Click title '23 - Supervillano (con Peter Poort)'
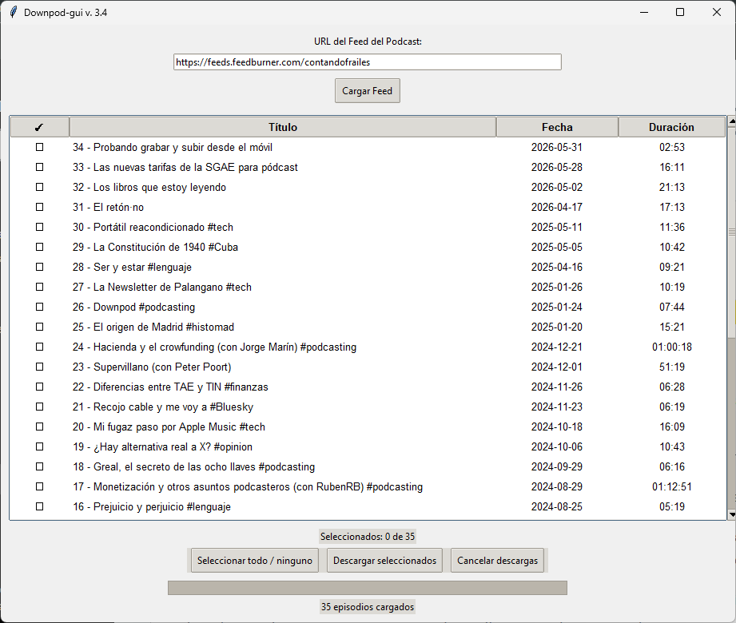The height and width of the screenshot is (623, 736). [152, 367]
